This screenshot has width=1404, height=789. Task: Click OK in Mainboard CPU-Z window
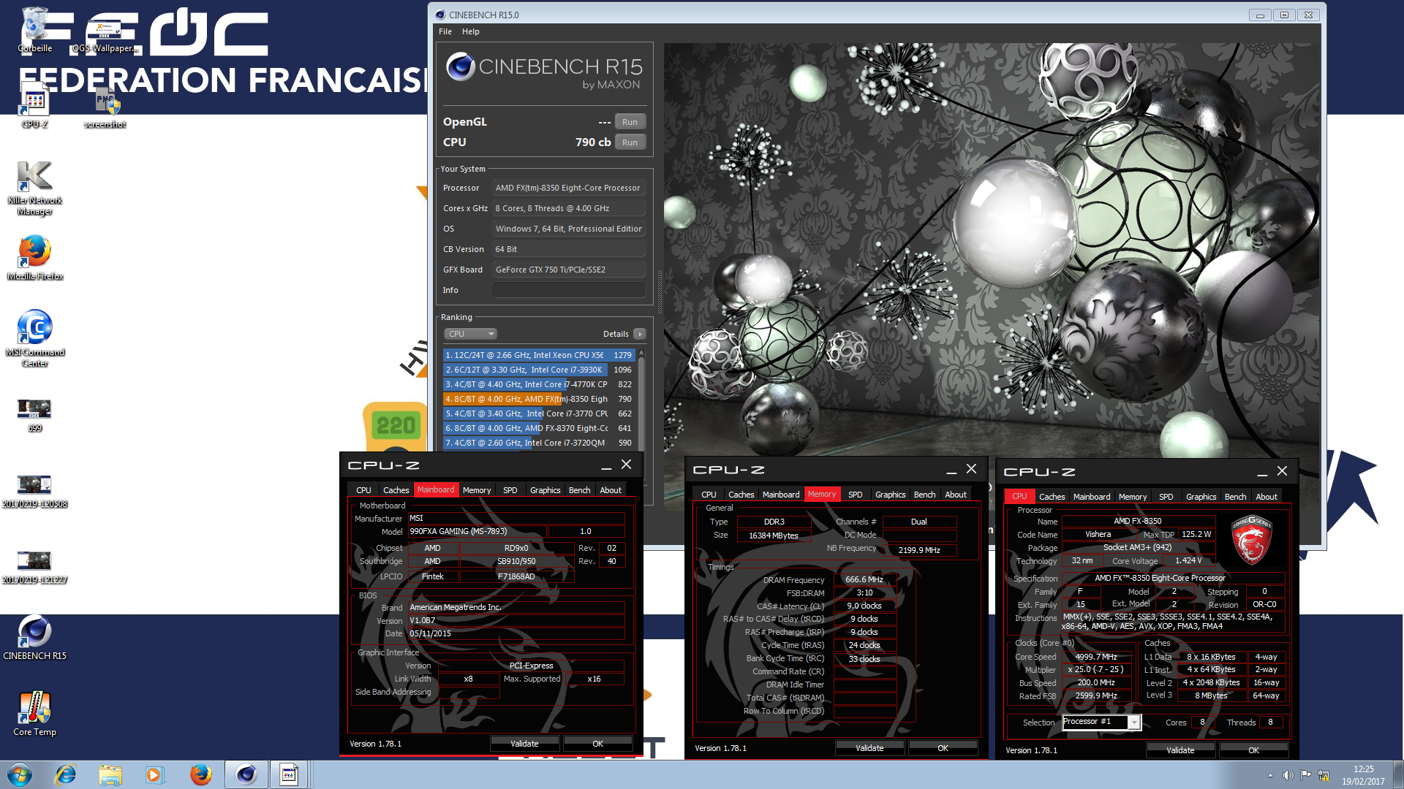597,744
